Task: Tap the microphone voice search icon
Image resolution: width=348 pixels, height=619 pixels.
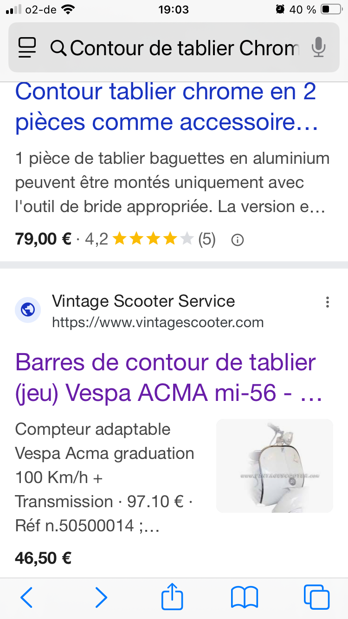Action: point(318,47)
